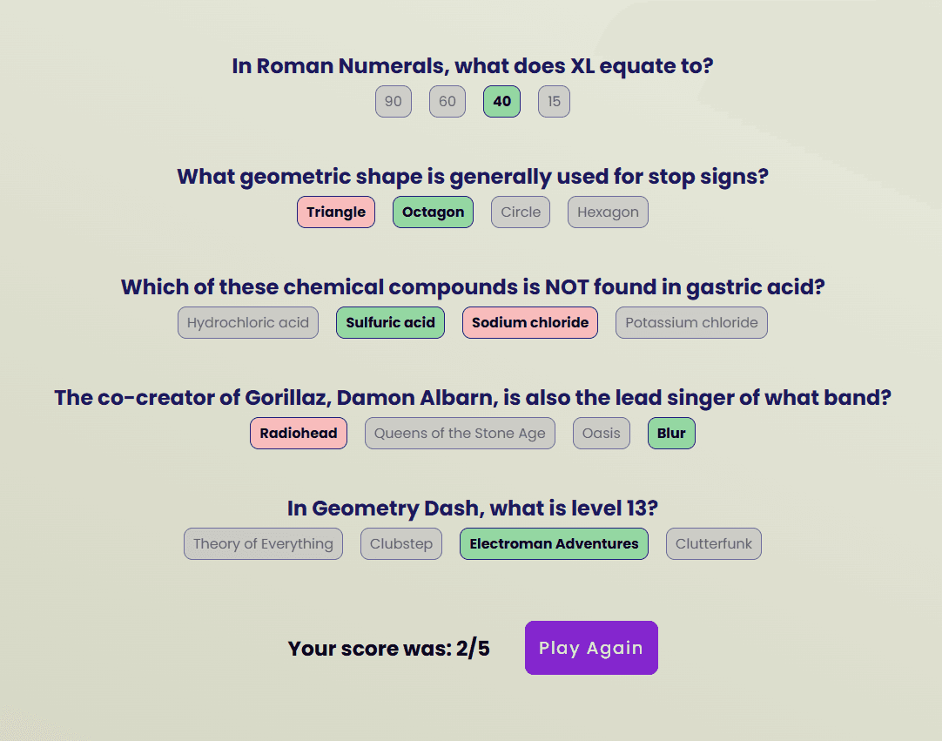Click the Radiohead answer option
942x741 pixels.
299,433
